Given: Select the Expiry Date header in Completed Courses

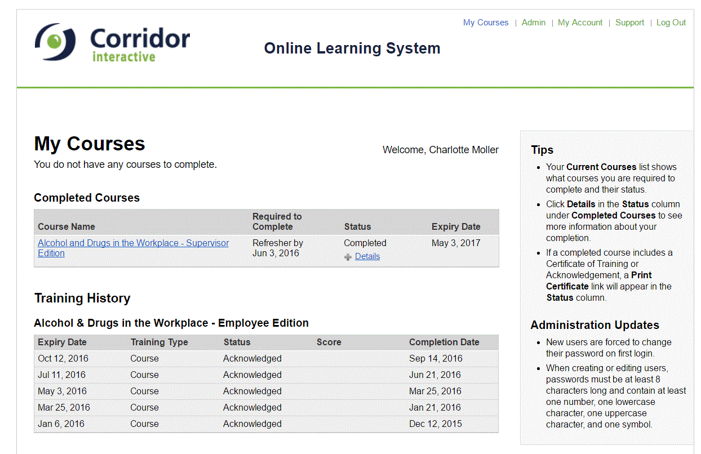Looking at the screenshot, I should pos(456,226).
